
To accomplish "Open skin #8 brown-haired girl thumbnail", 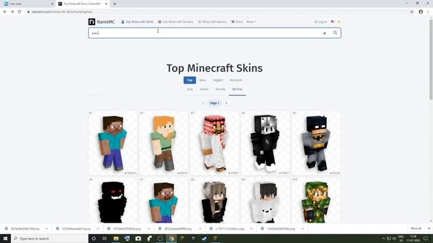I will click(x=214, y=200).
